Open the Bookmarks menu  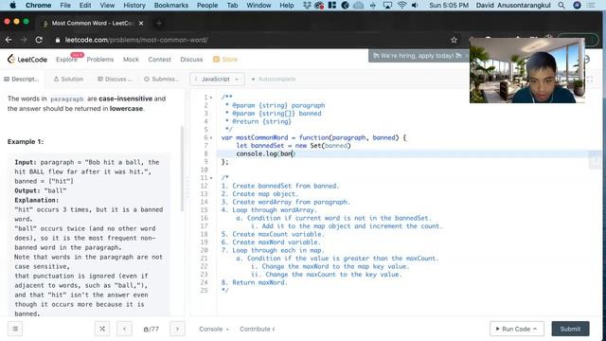[x=171, y=5]
